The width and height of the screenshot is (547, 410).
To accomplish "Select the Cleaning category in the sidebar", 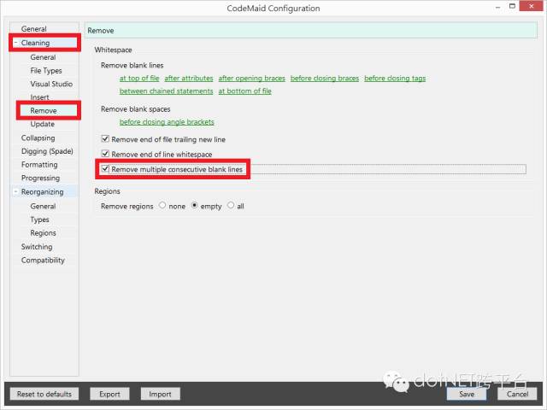I will pyautogui.click(x=35, y=43).
